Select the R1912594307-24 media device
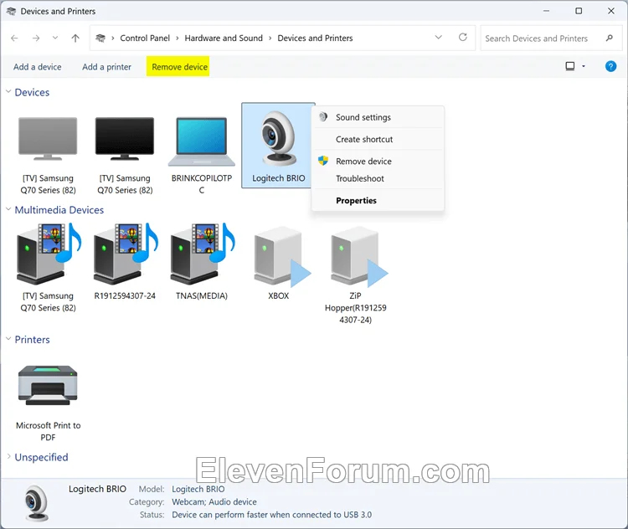This screenshot has height=529, width=628. point(125,262)
